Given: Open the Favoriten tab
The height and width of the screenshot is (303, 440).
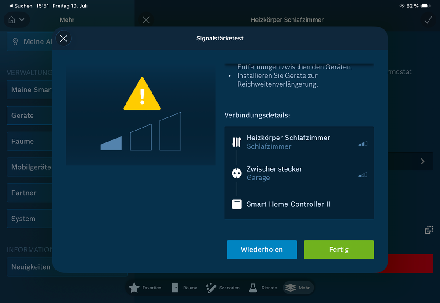Looking at the screenshot, I should pyautogui.click(x=145, y=288).
